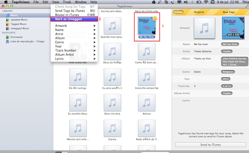Select Deus da forÃ§a song artwork
The width and height of the screenshot is (249, 153).
112,52
